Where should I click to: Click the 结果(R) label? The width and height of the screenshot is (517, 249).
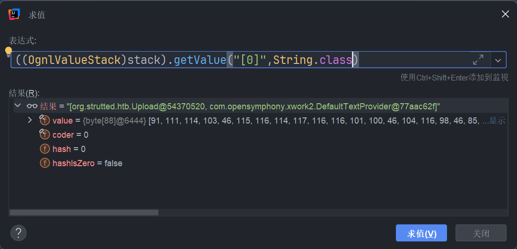pyautogui.click(x=24, y=94)
